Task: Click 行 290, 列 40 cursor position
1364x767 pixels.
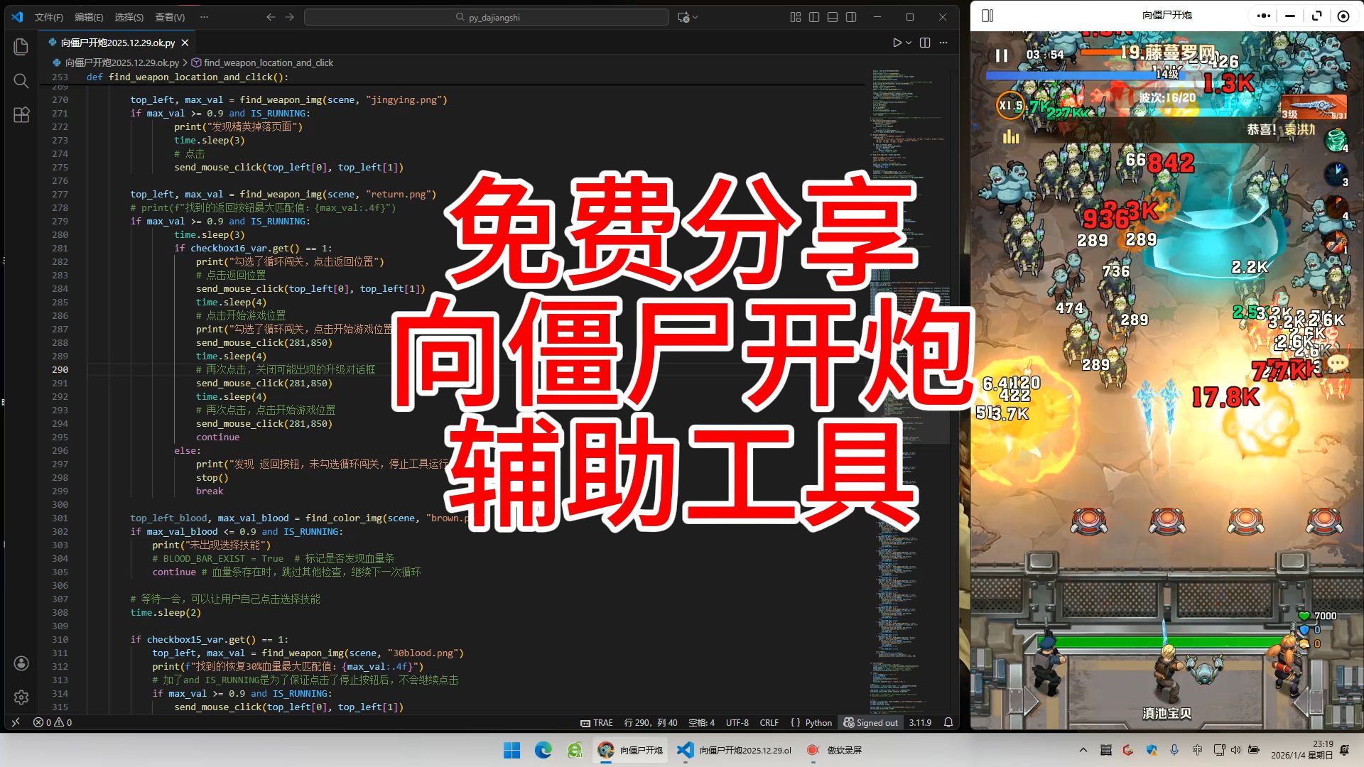Action: click(x=651, y=722)
